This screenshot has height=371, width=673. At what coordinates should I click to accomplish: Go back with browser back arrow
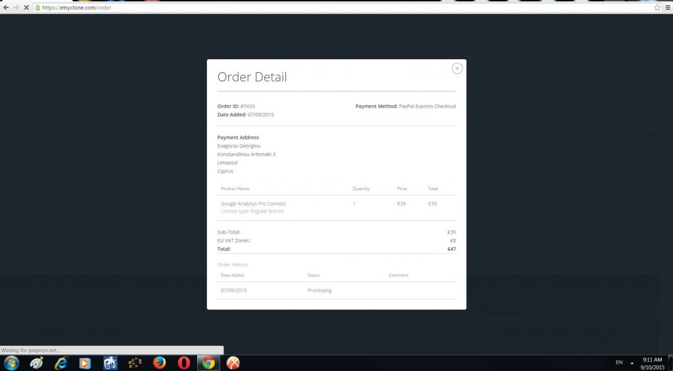coord(5,7)
